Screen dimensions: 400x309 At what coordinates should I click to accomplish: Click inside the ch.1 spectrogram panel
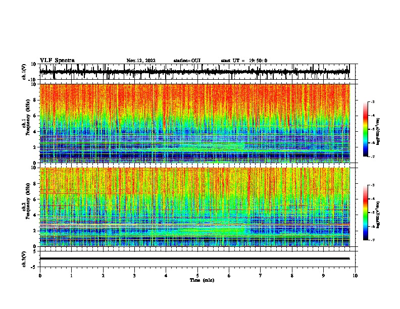click(x=194, y=123)
